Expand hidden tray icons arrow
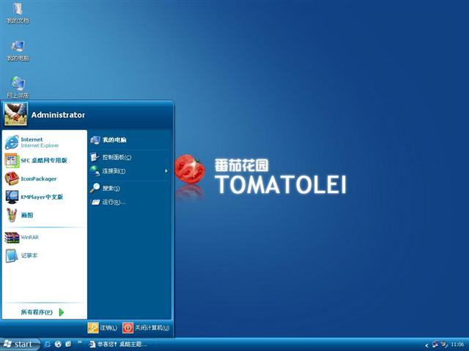Screen dimensions: 469x351 (x=426, y=345)
